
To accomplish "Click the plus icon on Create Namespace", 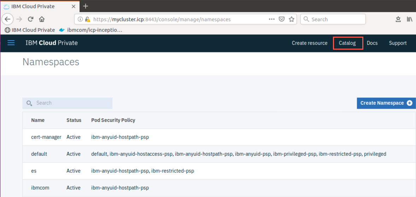I will (410, 103).
